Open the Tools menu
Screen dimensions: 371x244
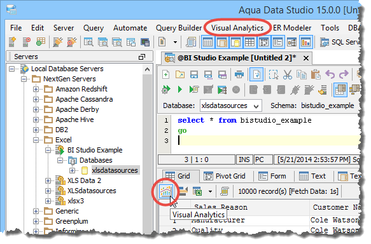pos(330,28)
